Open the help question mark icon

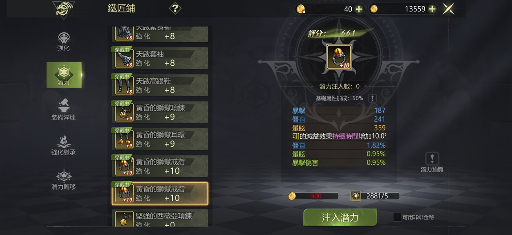point(175,8)
